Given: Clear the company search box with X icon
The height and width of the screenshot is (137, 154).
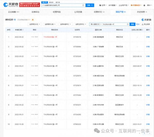Looking at the screenshot, I should coord(83,5).
